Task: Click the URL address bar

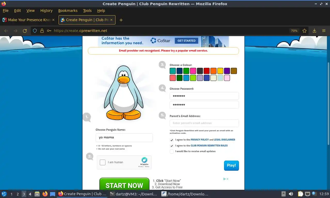Action: (x=170, y=31)
